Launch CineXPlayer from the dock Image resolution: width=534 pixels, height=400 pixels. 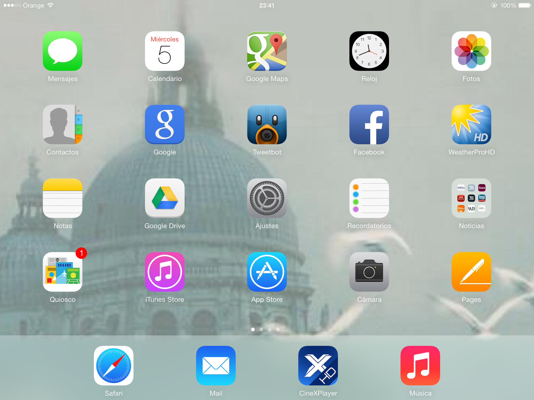(x=318, y=366)
